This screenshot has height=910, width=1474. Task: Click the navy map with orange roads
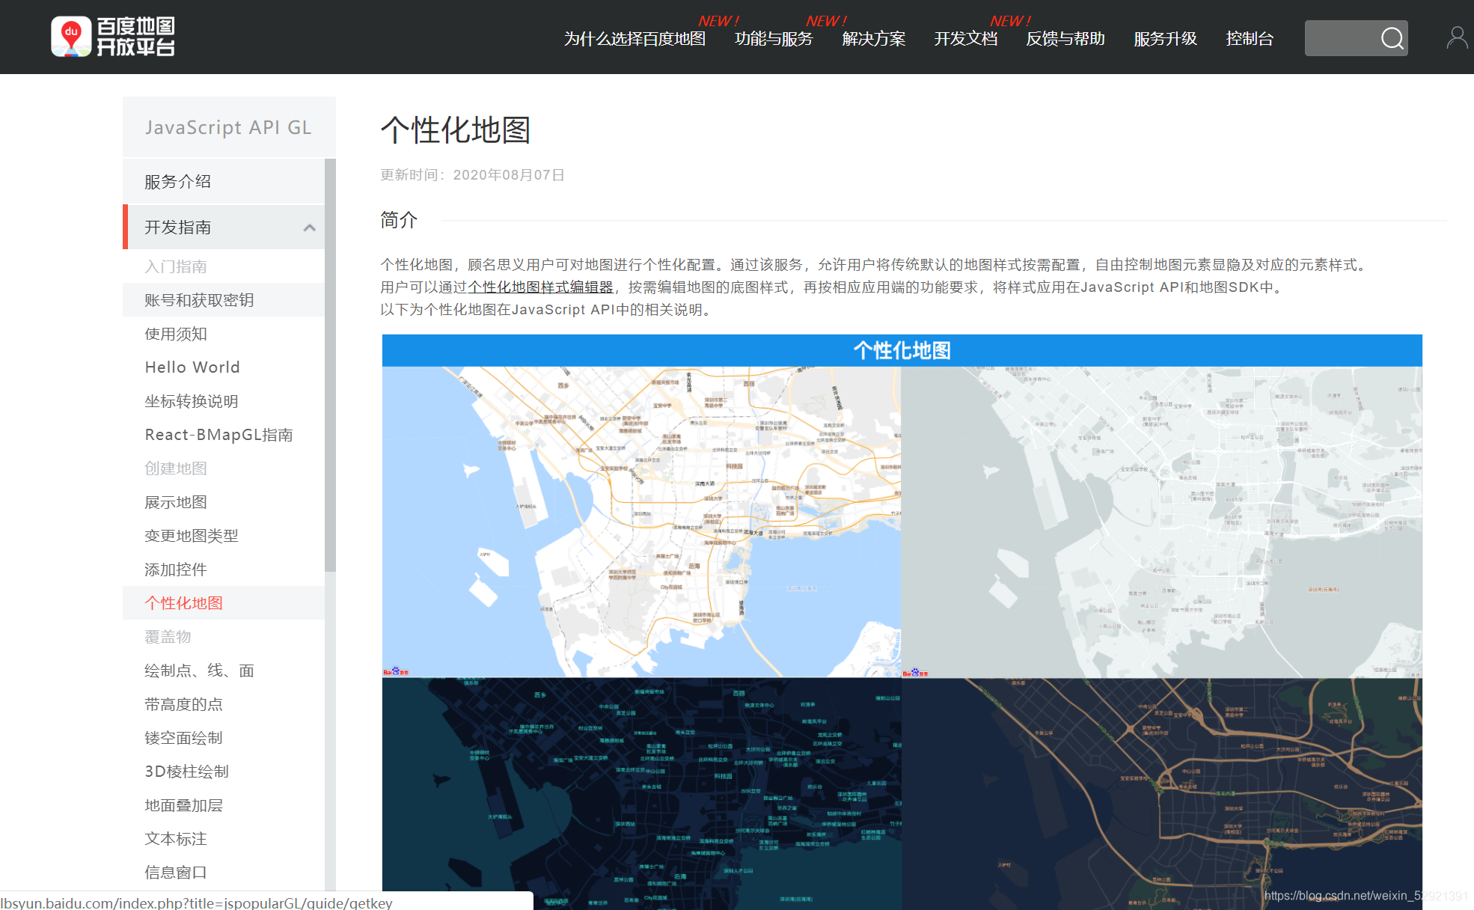[1161, 793]
